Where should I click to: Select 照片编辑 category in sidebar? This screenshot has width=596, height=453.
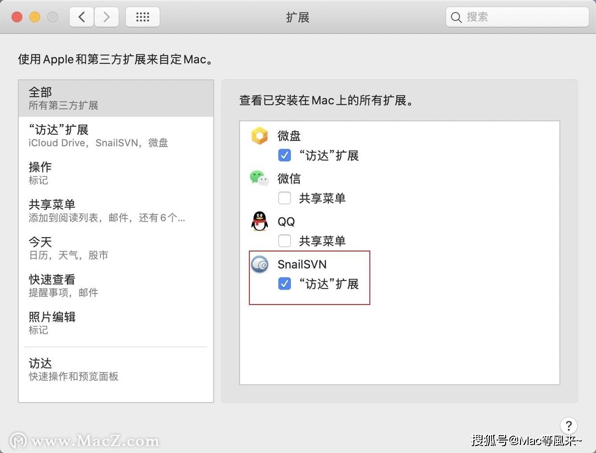tap(116, 323)
